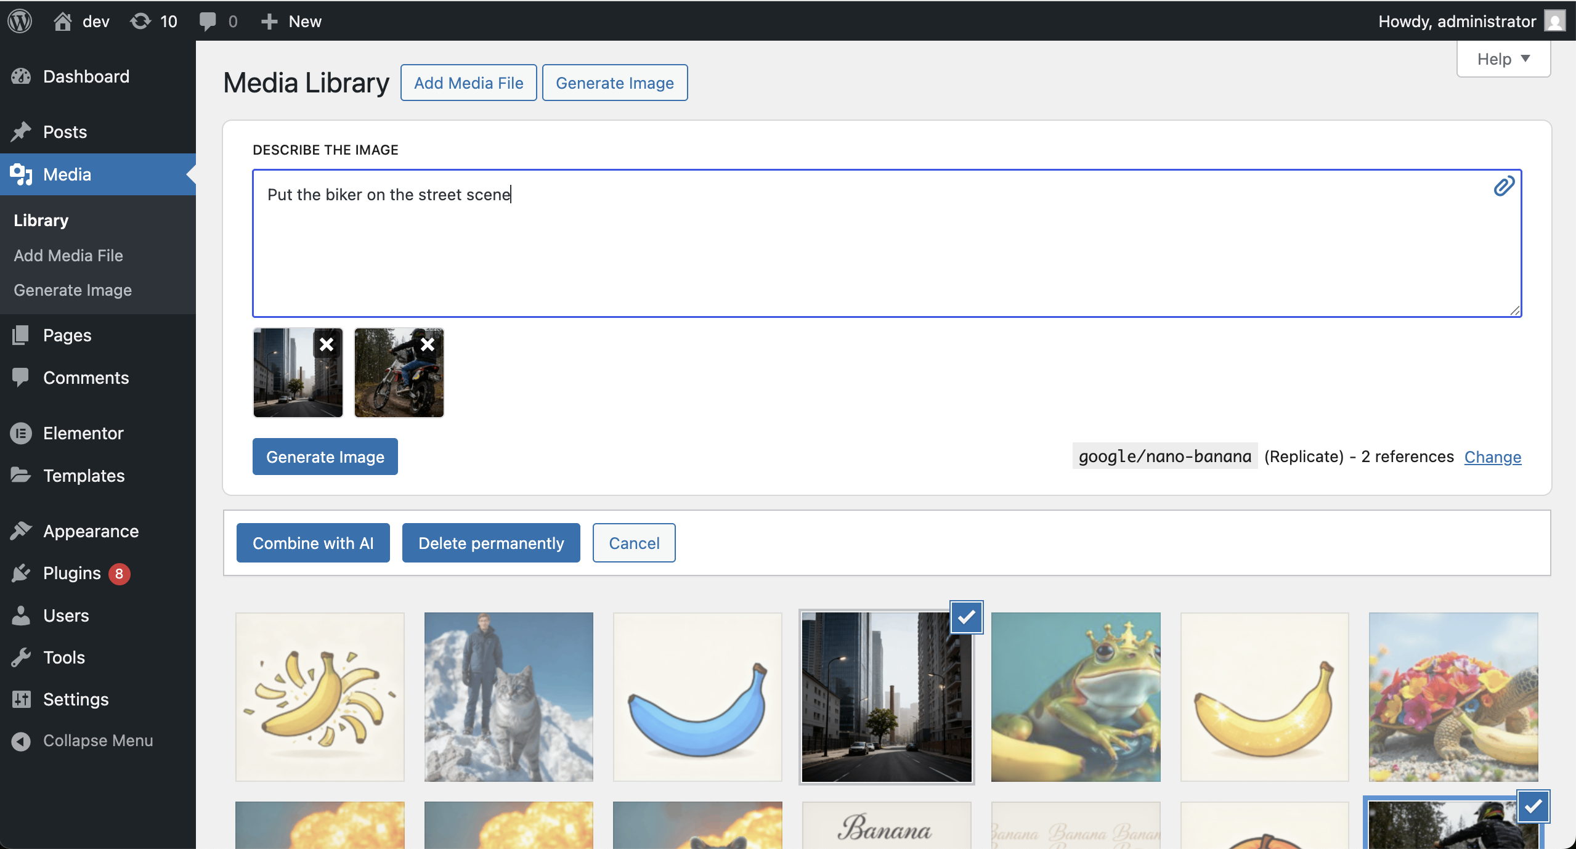1576x849 pixels.
Task: Select the Library submenu item
Action: click(41, 220)
